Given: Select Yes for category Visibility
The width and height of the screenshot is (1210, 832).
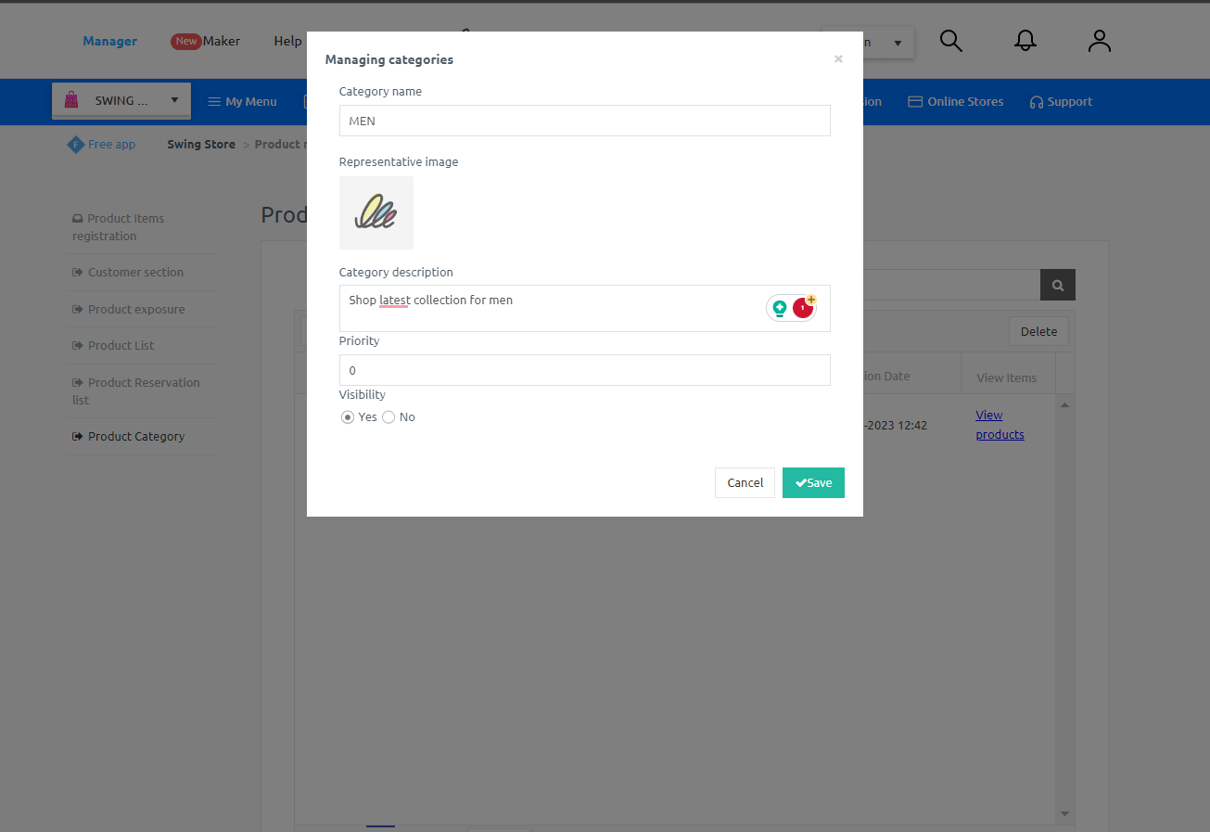Looking at the screenshot, I should tap(348, 417).
